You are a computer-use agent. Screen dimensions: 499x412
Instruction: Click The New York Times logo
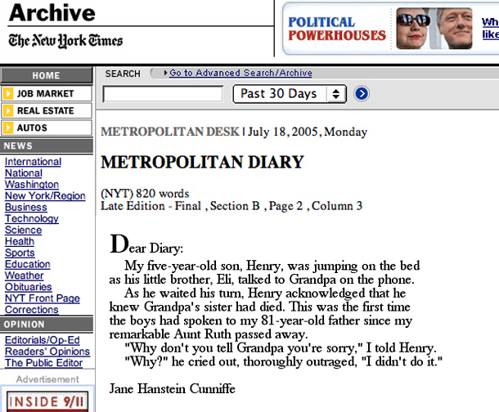click(x=65, y=40)
